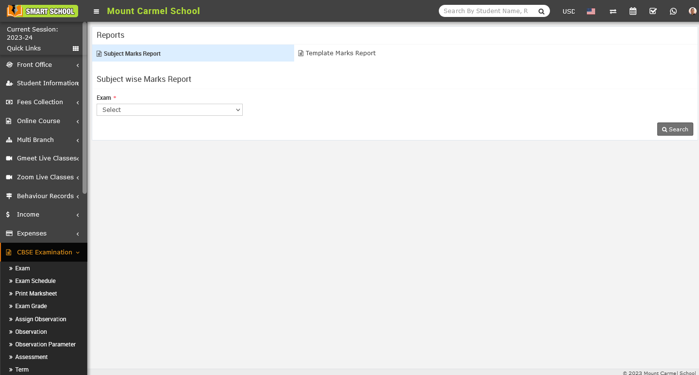Image resolution: width=699 pixels, height=375 pixels.
Task: Open Quick Links grid icon
Action: click(x=76, y=48)
